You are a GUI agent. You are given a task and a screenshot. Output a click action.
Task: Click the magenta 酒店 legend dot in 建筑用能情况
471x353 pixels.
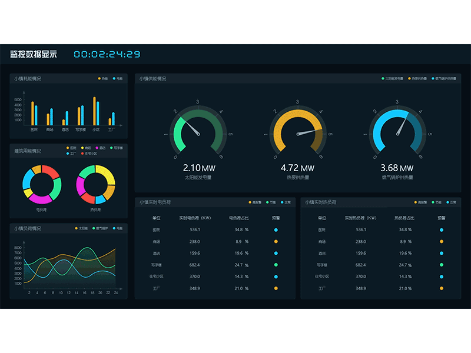97,147
